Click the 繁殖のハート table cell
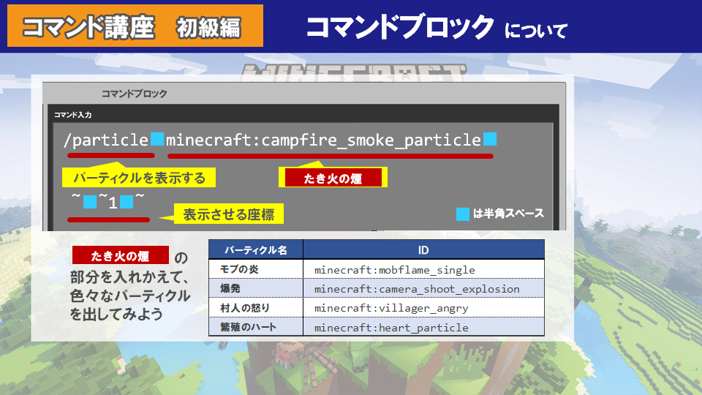702x395 pixels. (x=256, y=327)
